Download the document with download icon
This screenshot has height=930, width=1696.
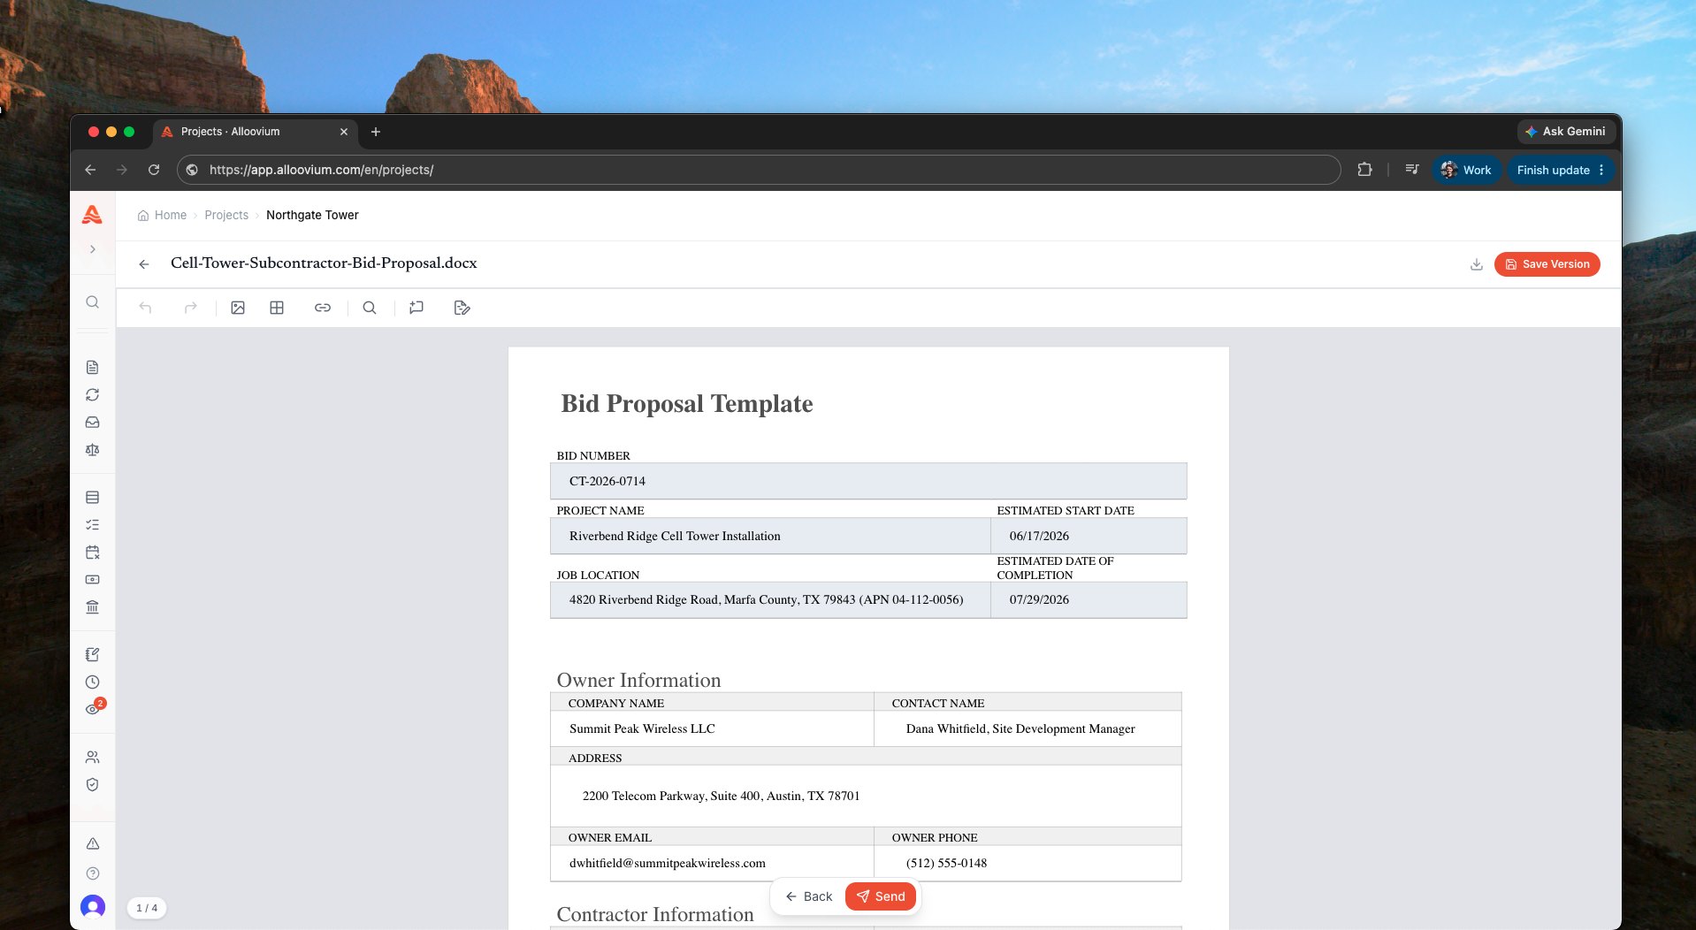click(1476, 264)
